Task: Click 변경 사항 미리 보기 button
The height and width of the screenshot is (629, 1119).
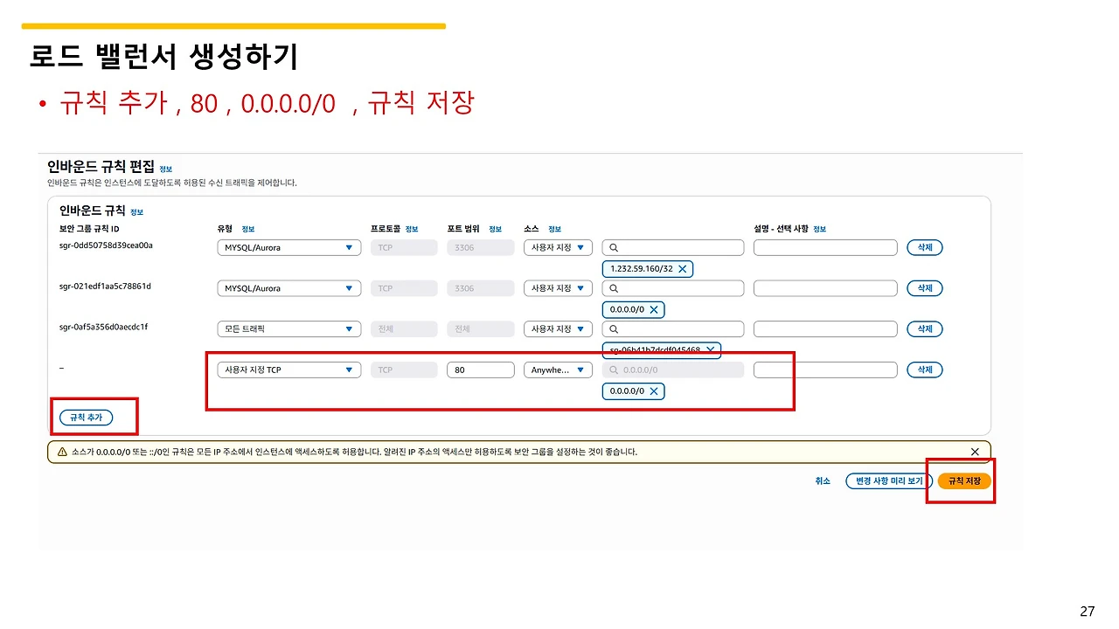Action: click(x=888, y=481)
